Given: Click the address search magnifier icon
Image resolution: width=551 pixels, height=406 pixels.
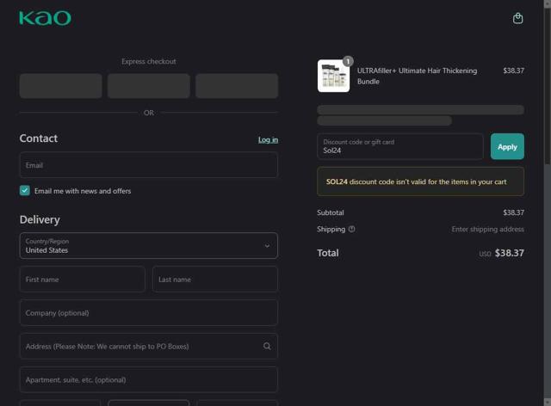Looking at the screenshot, I should pos(267,347).
